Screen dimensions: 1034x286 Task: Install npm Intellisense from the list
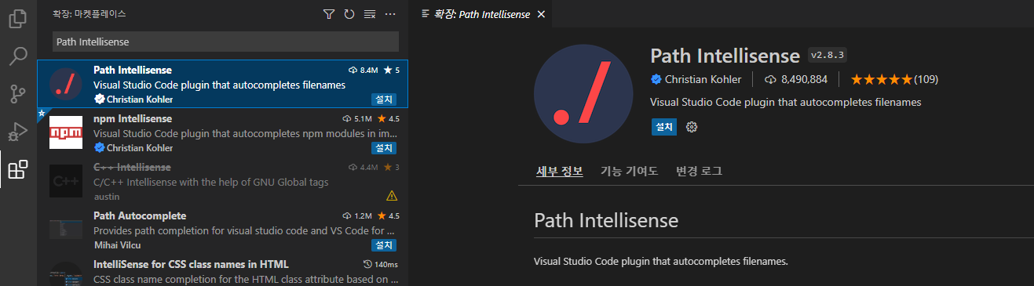384,147
